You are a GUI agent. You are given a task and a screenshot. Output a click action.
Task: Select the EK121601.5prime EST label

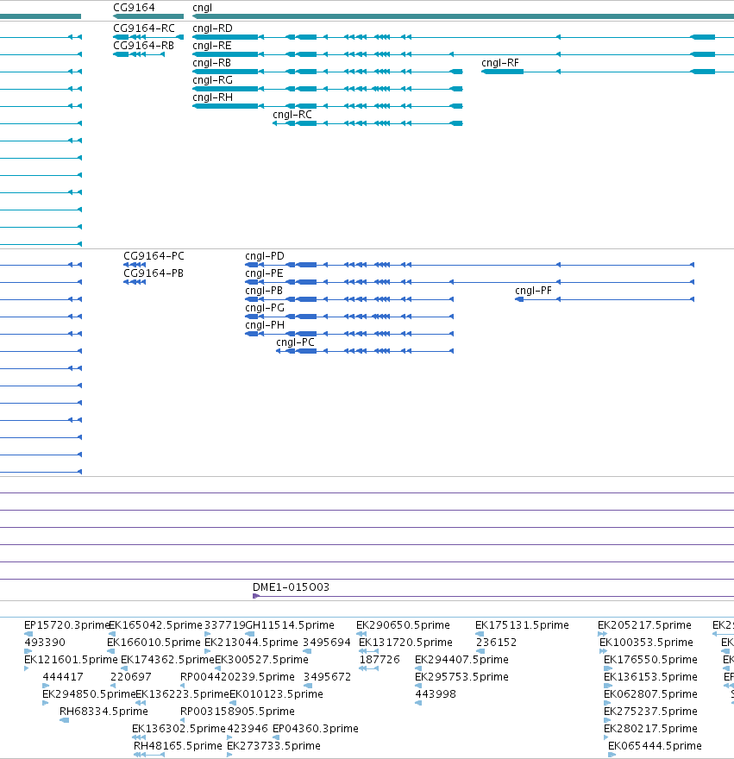coord(71,660)
